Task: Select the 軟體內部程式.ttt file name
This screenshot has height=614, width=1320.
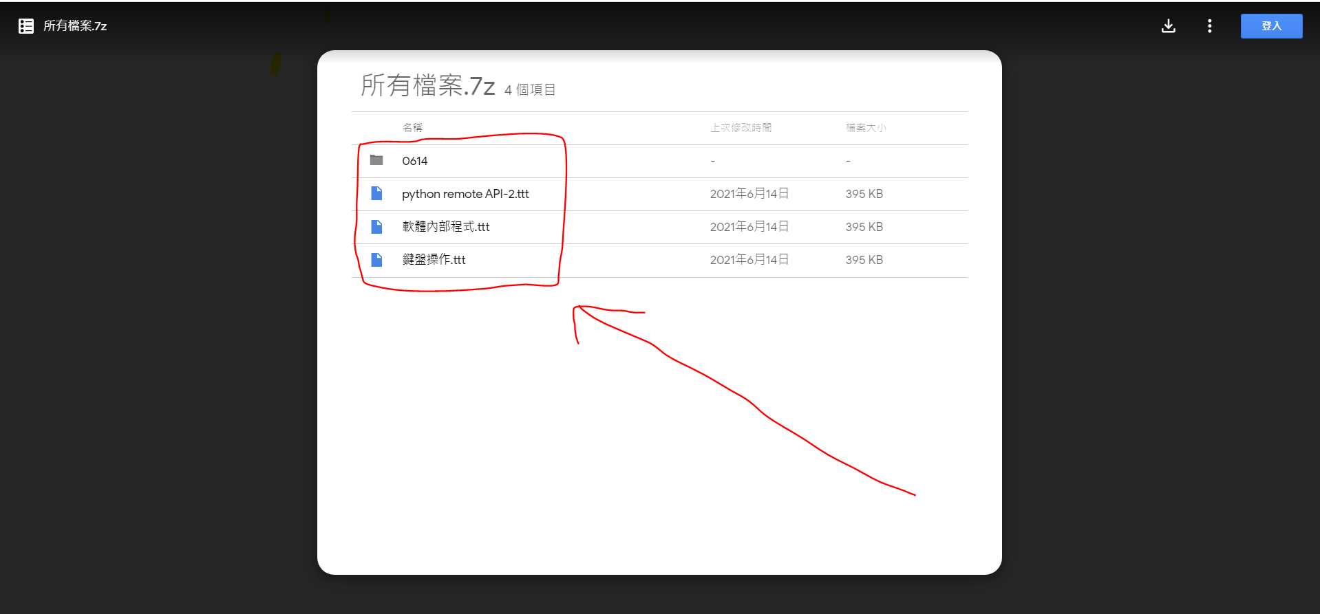Action: (x=446, y=226)
